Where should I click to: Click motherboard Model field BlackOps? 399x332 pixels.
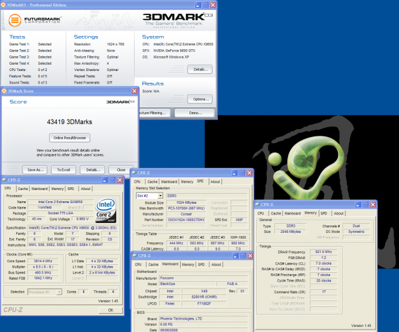point(188,283)
